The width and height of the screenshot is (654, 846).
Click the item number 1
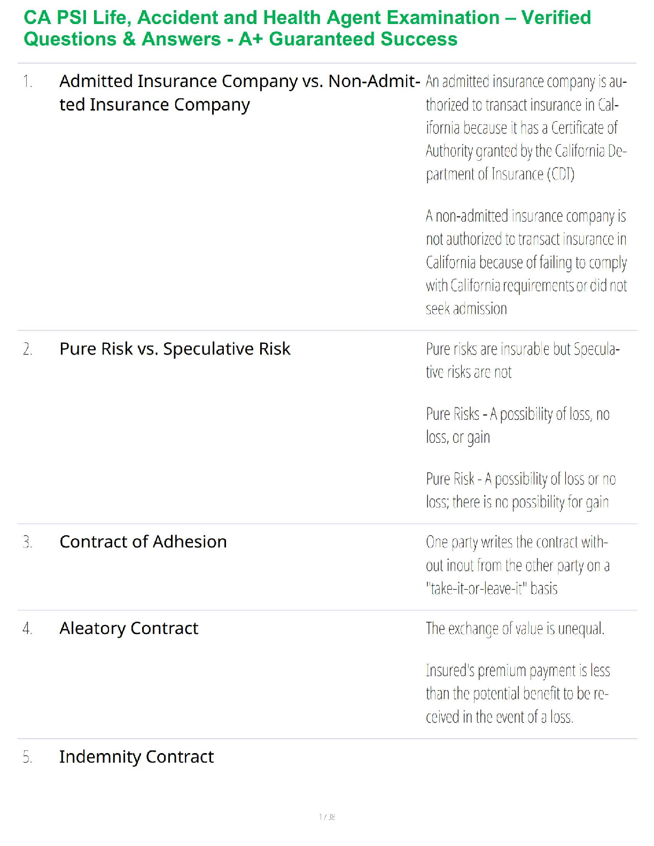(28, 82)
